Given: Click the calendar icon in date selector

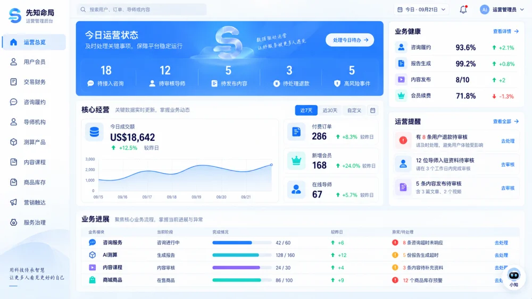Looking at the screenshot, I should [400, 10].
